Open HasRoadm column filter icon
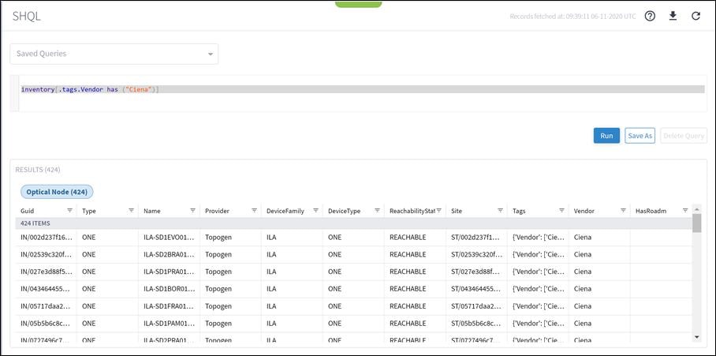 coord(685,211)
